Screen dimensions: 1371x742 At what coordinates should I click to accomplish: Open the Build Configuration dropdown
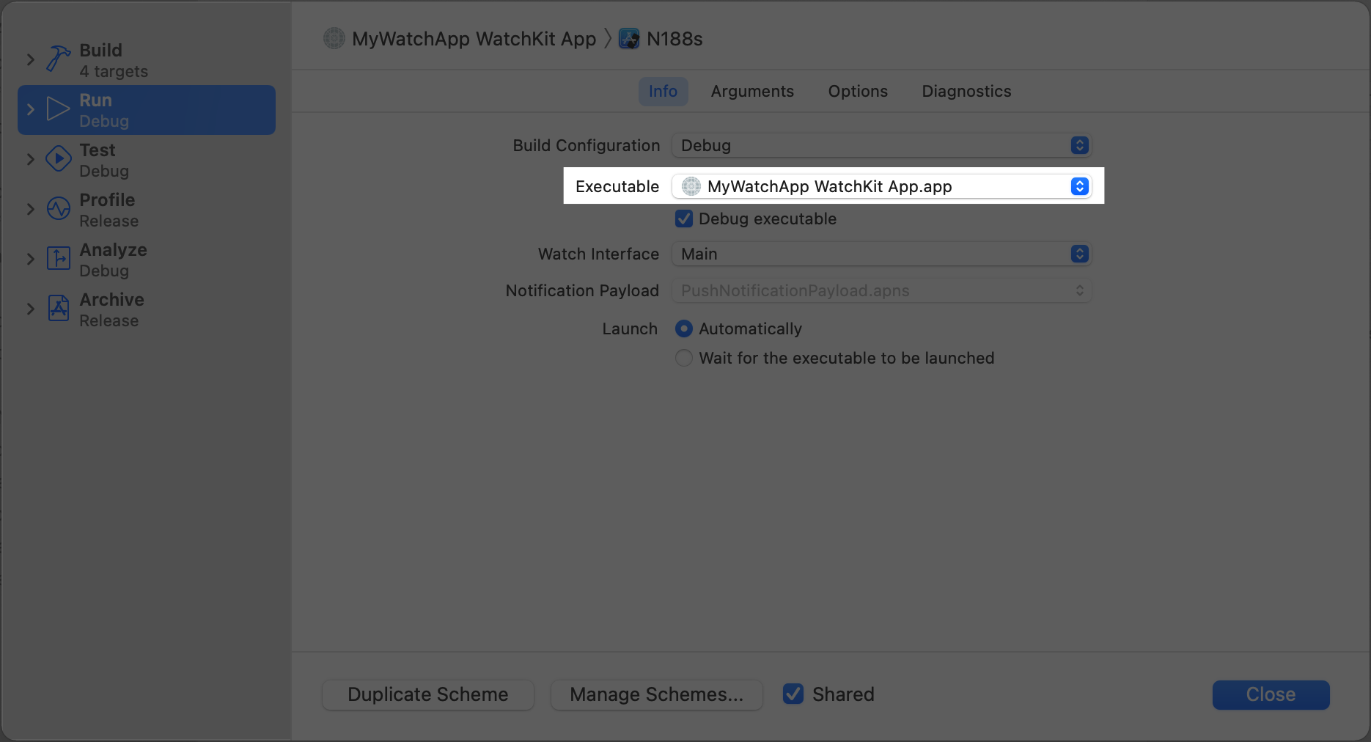tap(881, 146)
